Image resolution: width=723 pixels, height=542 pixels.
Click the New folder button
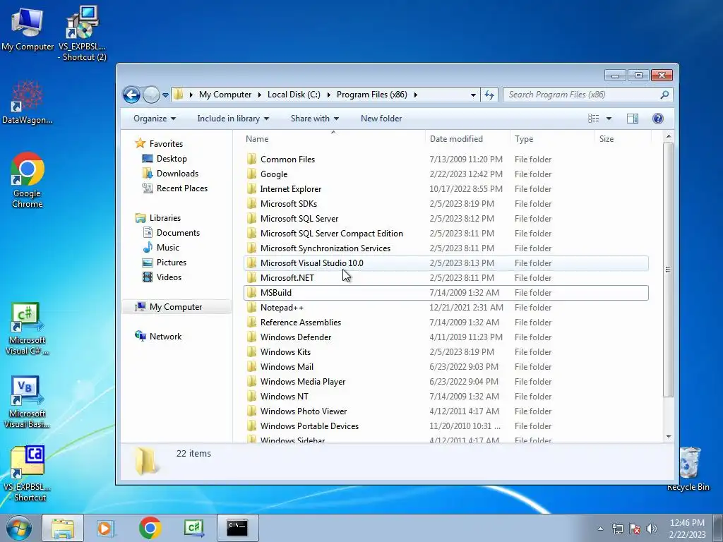pos(381,119)
